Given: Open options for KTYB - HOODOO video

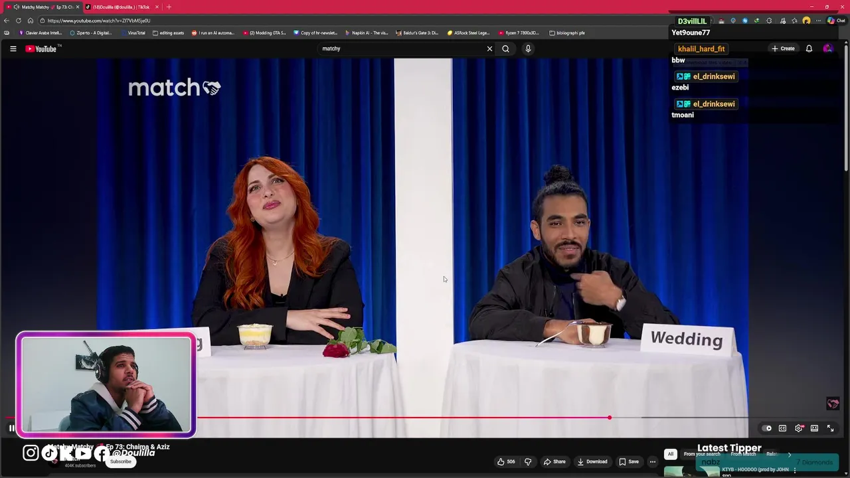Looking at the screenshot, I should (794, 470).
